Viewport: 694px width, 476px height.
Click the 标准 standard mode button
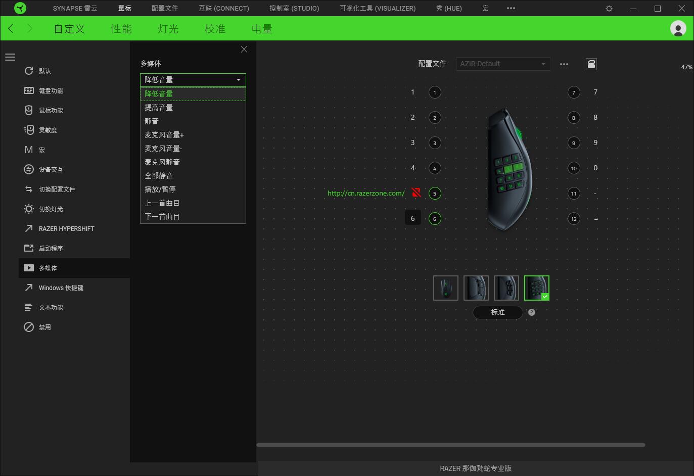497,312
